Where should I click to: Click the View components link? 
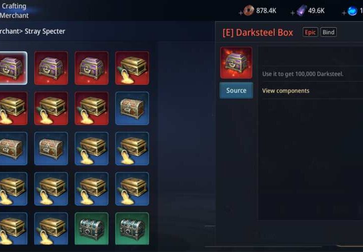[x=286, y=91]
